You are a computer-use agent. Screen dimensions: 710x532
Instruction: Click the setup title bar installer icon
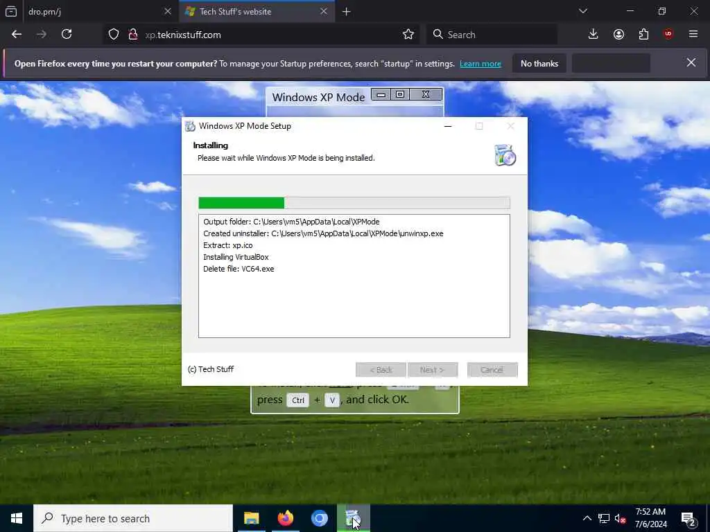coord(190,126)
